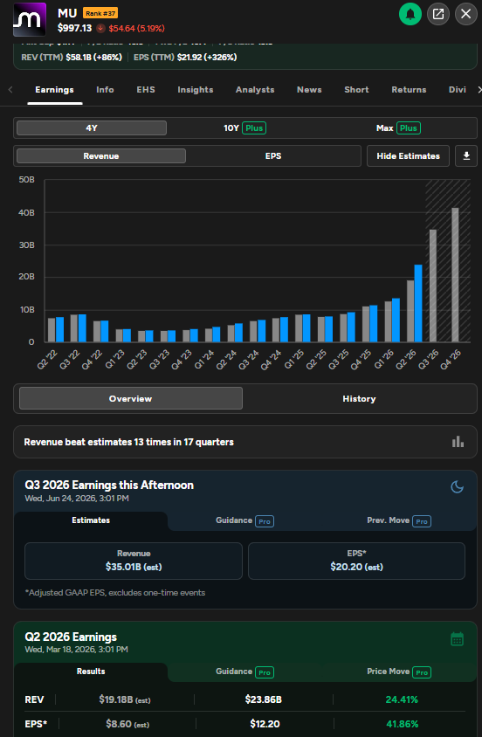View the Analysts tab
Viewport: 482px width, 737px height.
point(255,90)
